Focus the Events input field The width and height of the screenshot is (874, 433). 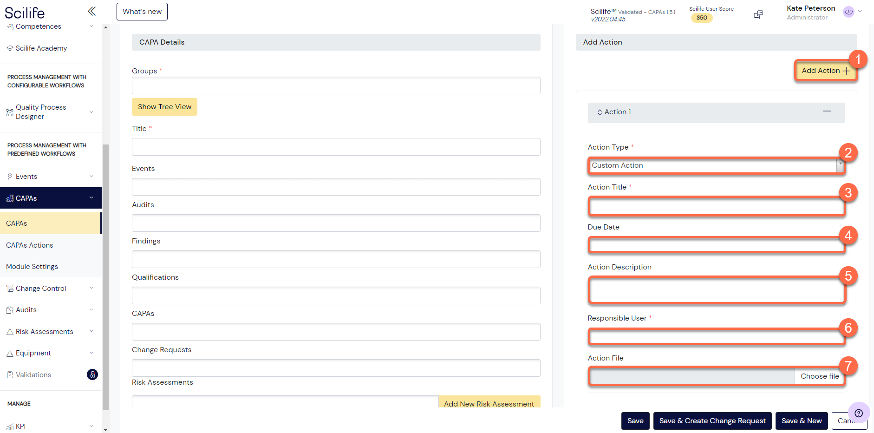336,187
